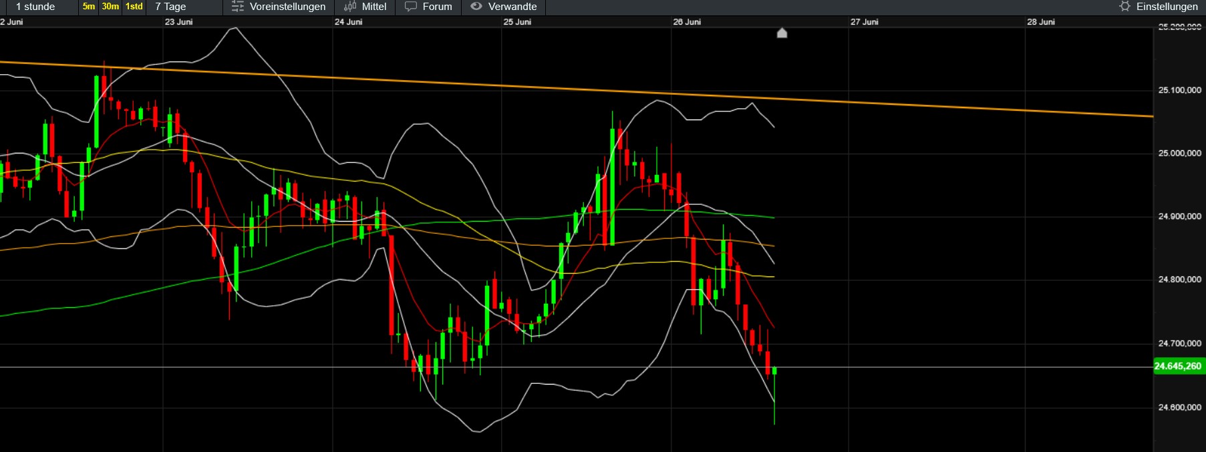Click the eye icon beside Verwandte

476,7
